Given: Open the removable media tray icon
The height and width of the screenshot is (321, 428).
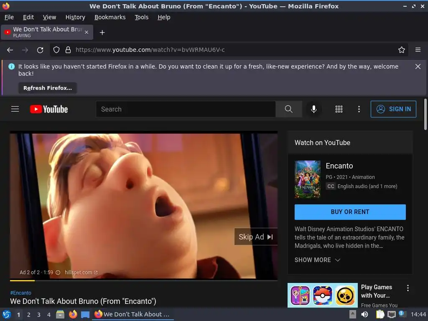Looking at the screenshot, I should click(x=353, y=314).
